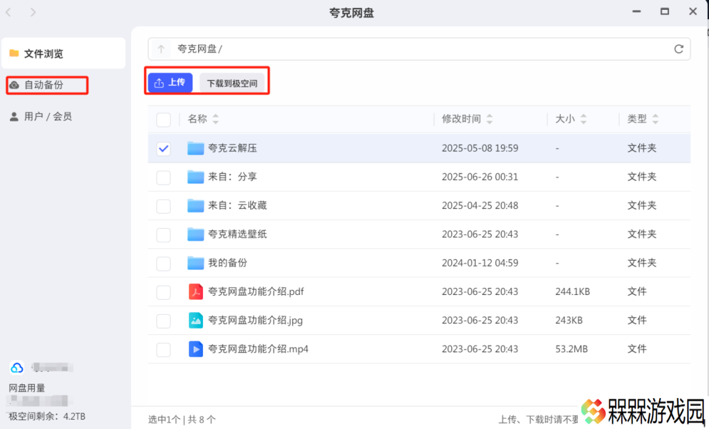Minimize the 夸克网盘 window

click(637, 11)
